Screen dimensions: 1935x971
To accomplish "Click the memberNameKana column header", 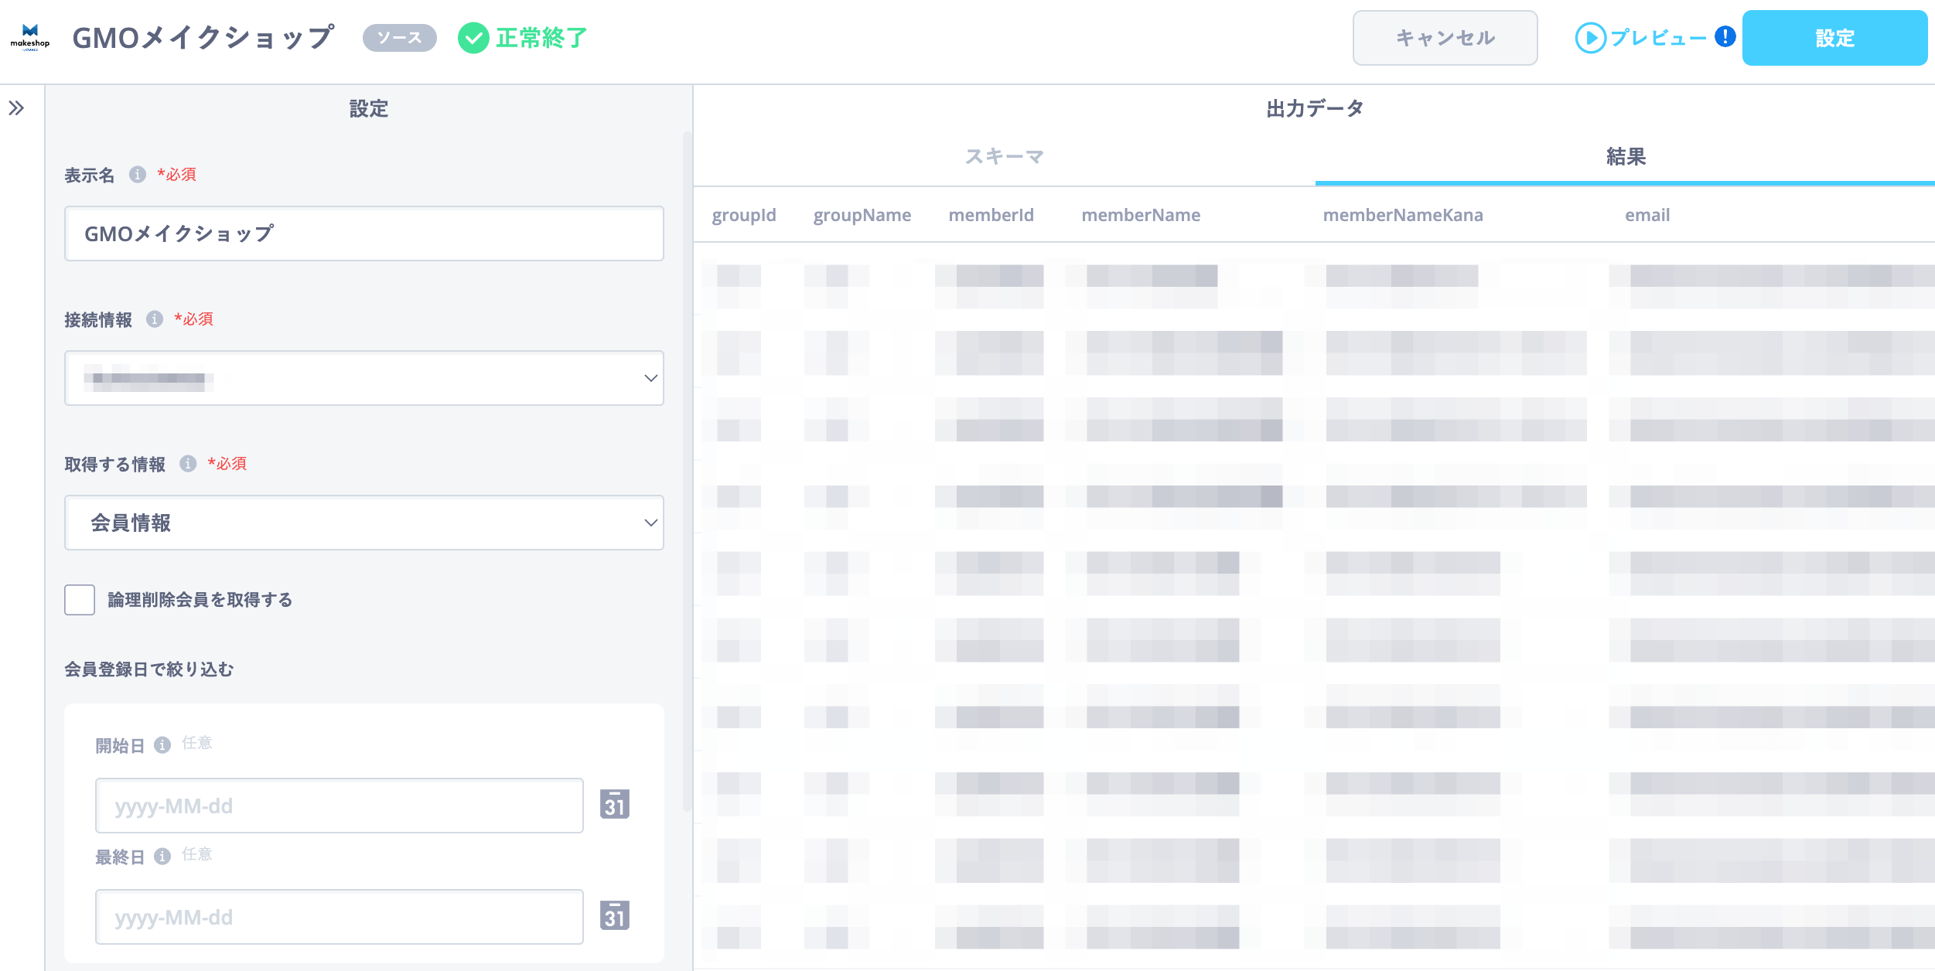I will pyautogui.click(x=1403, y=215).
